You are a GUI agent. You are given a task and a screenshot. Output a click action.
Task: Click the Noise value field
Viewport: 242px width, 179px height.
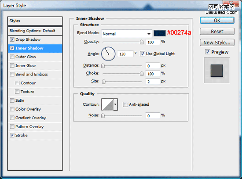coord(153,115)
